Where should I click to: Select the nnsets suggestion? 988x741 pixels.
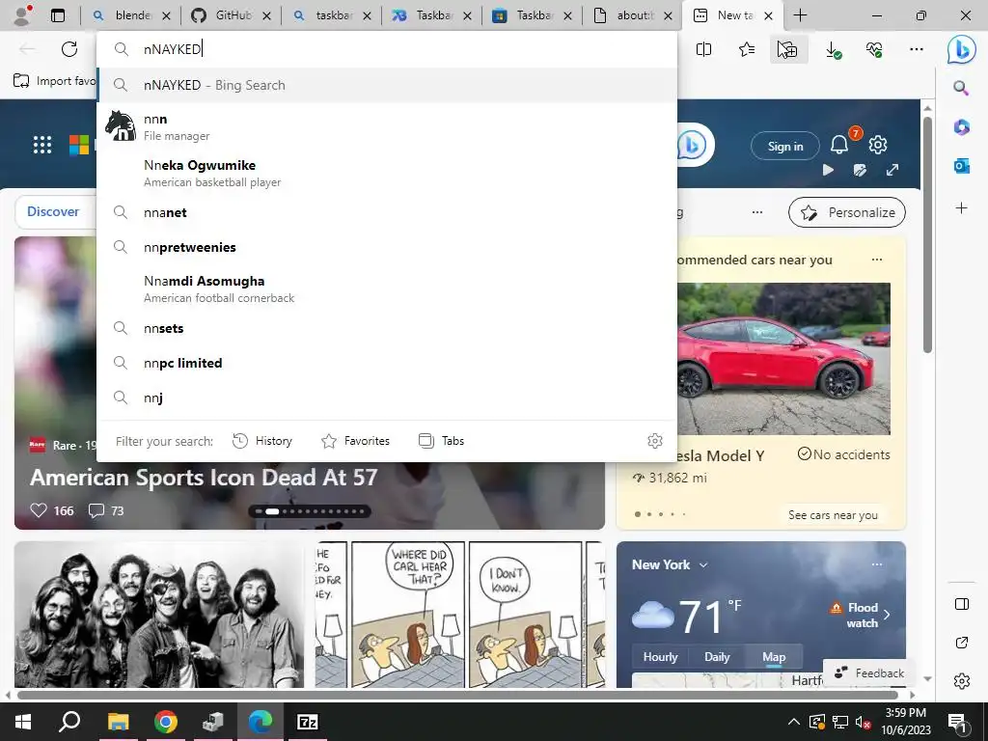pyautogui.click(x=388, y=328)
